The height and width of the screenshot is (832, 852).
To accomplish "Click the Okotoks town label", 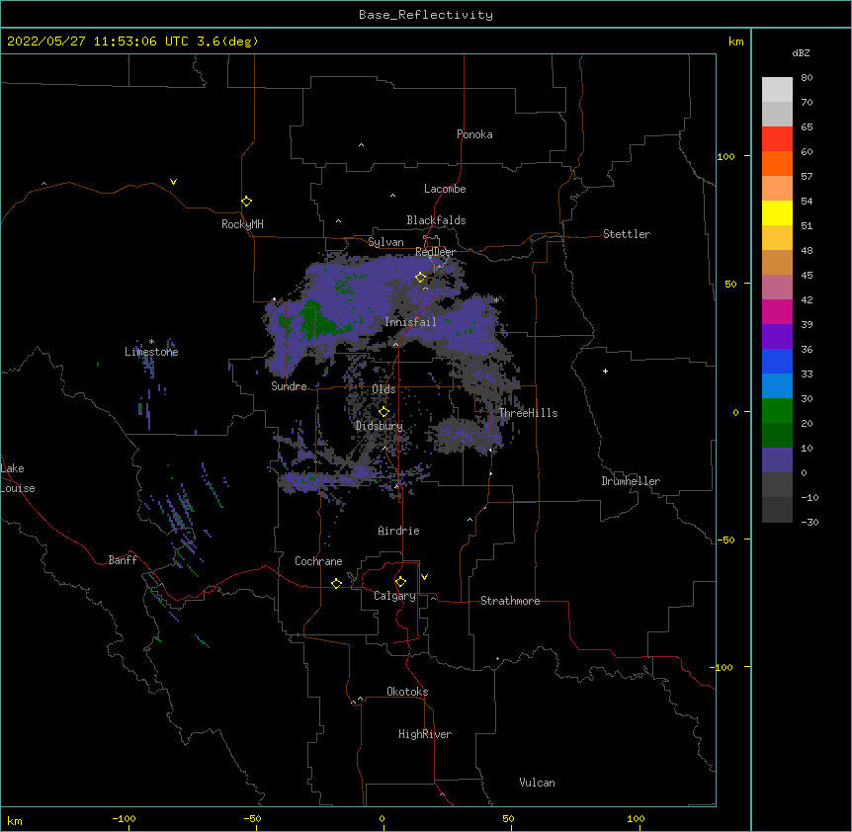I will click(x=407, y=692).
